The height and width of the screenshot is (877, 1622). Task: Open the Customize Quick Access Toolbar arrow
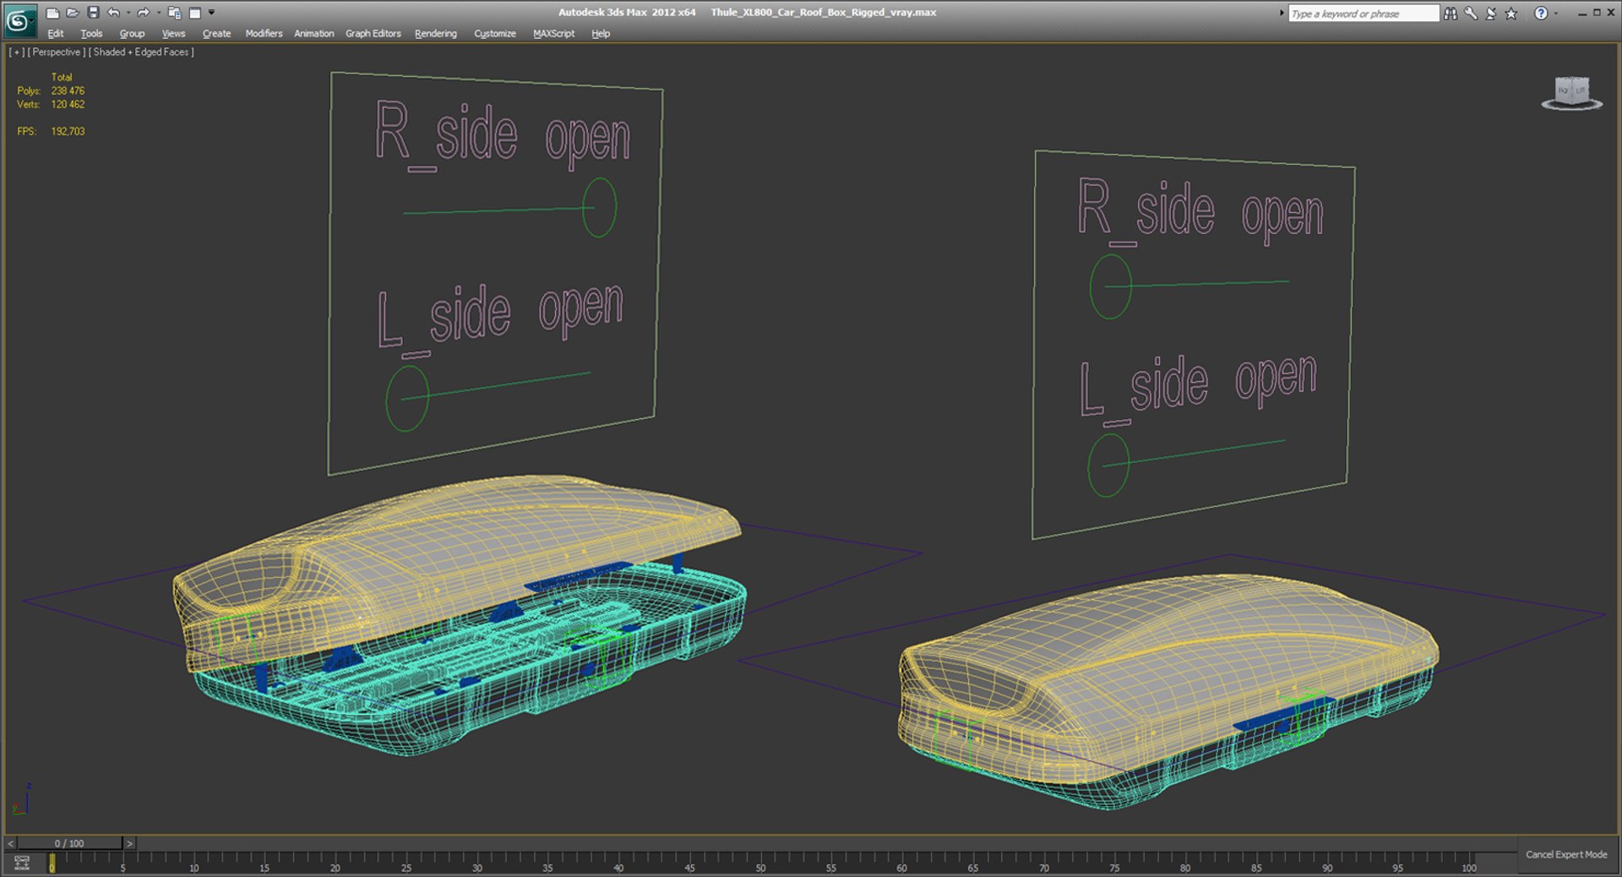pos(211,13)
